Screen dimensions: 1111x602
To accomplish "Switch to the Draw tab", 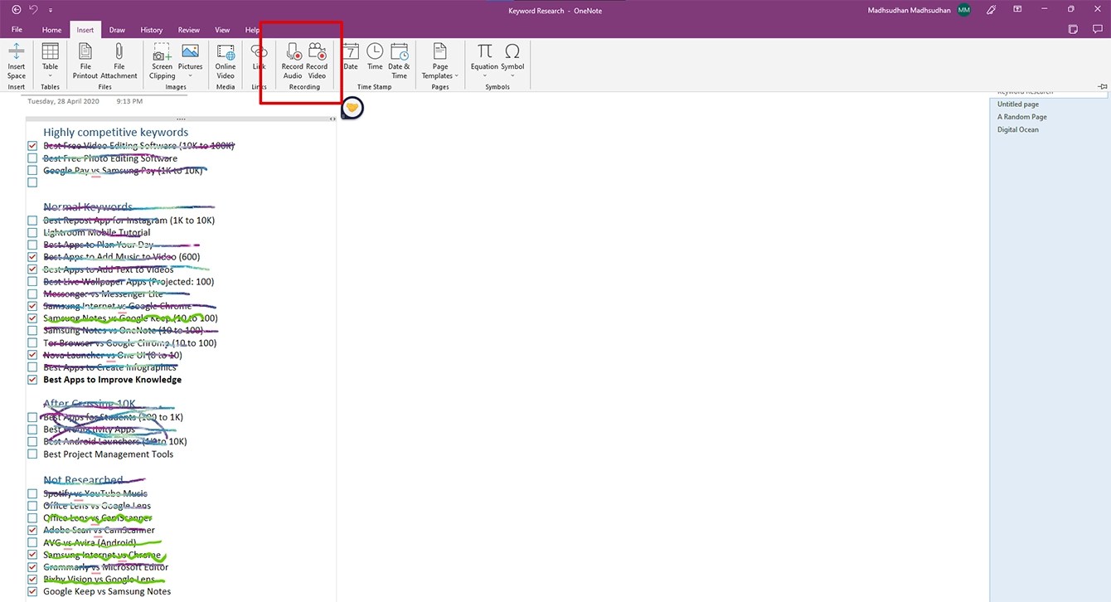I will 116,29.
